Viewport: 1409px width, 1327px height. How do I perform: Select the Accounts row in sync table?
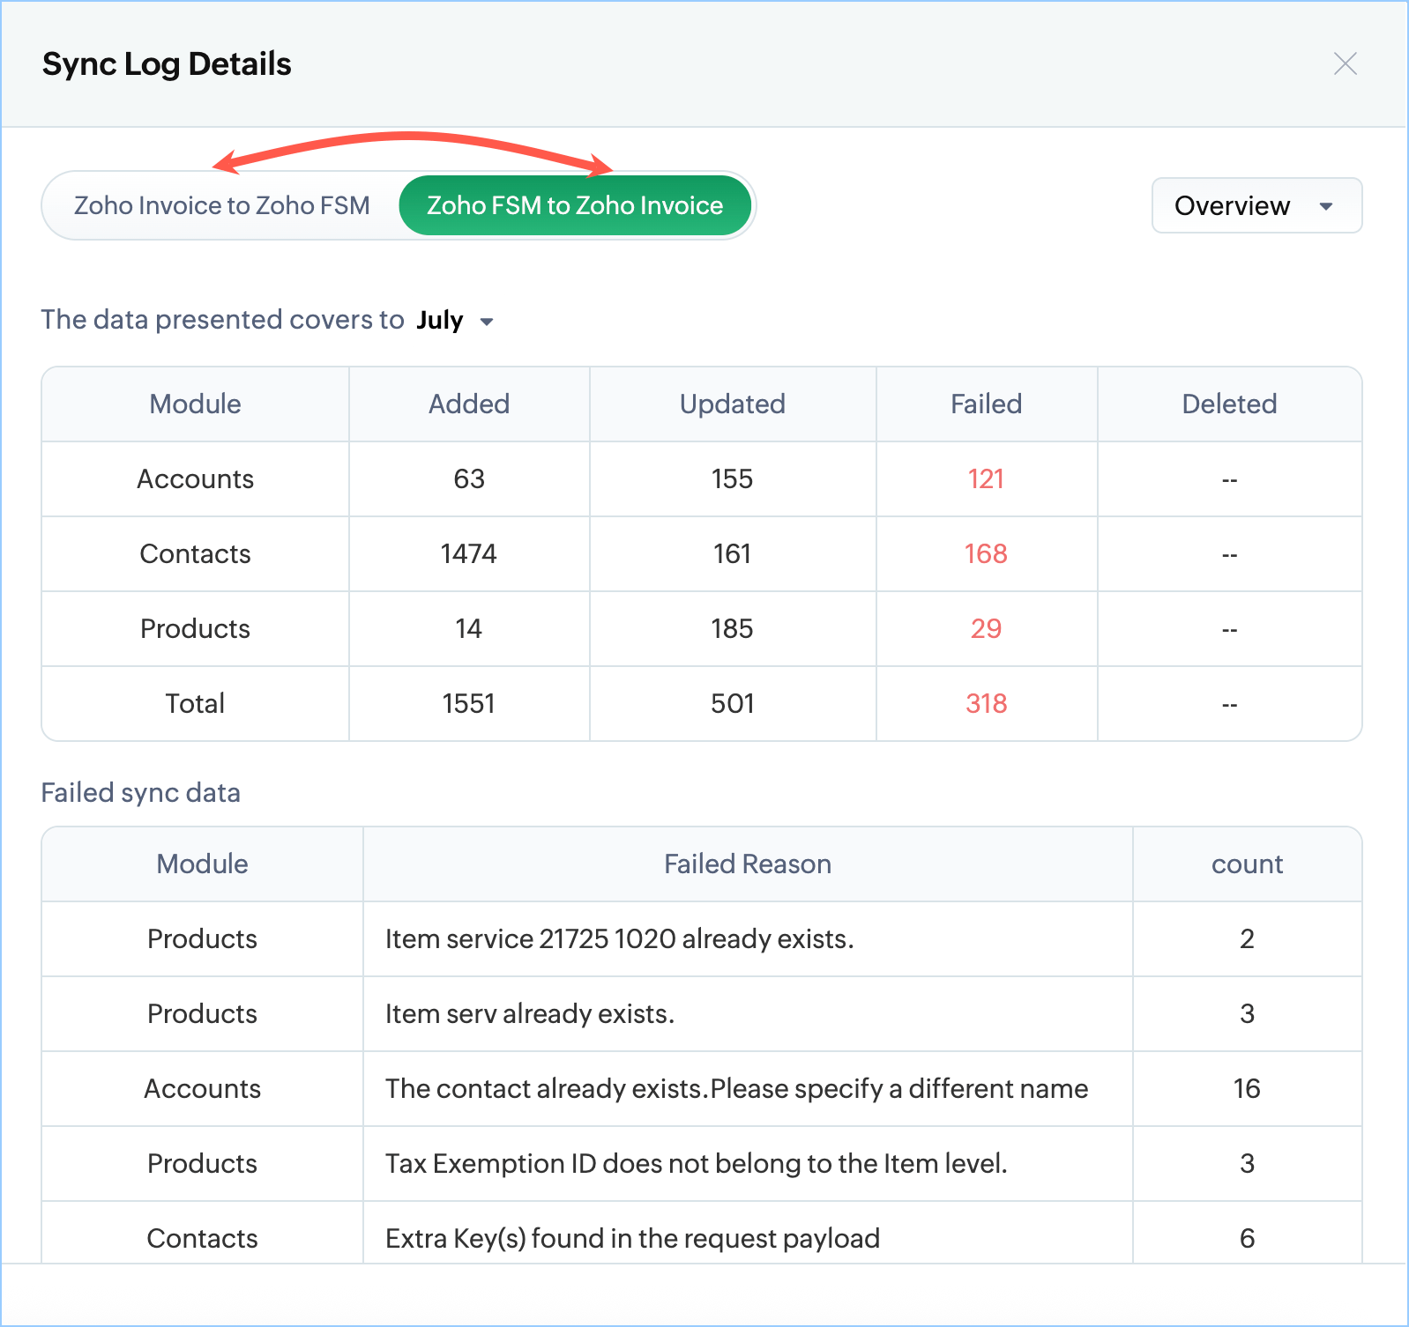pos(195,478)
